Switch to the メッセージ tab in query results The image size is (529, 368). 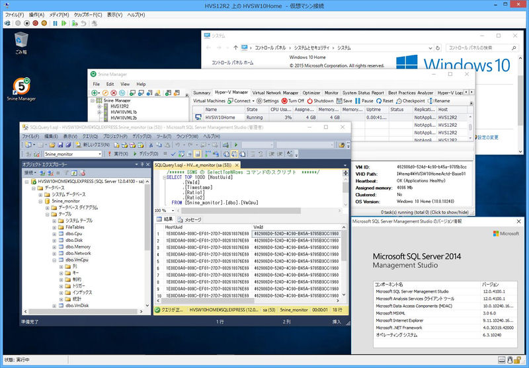[190, 220]
